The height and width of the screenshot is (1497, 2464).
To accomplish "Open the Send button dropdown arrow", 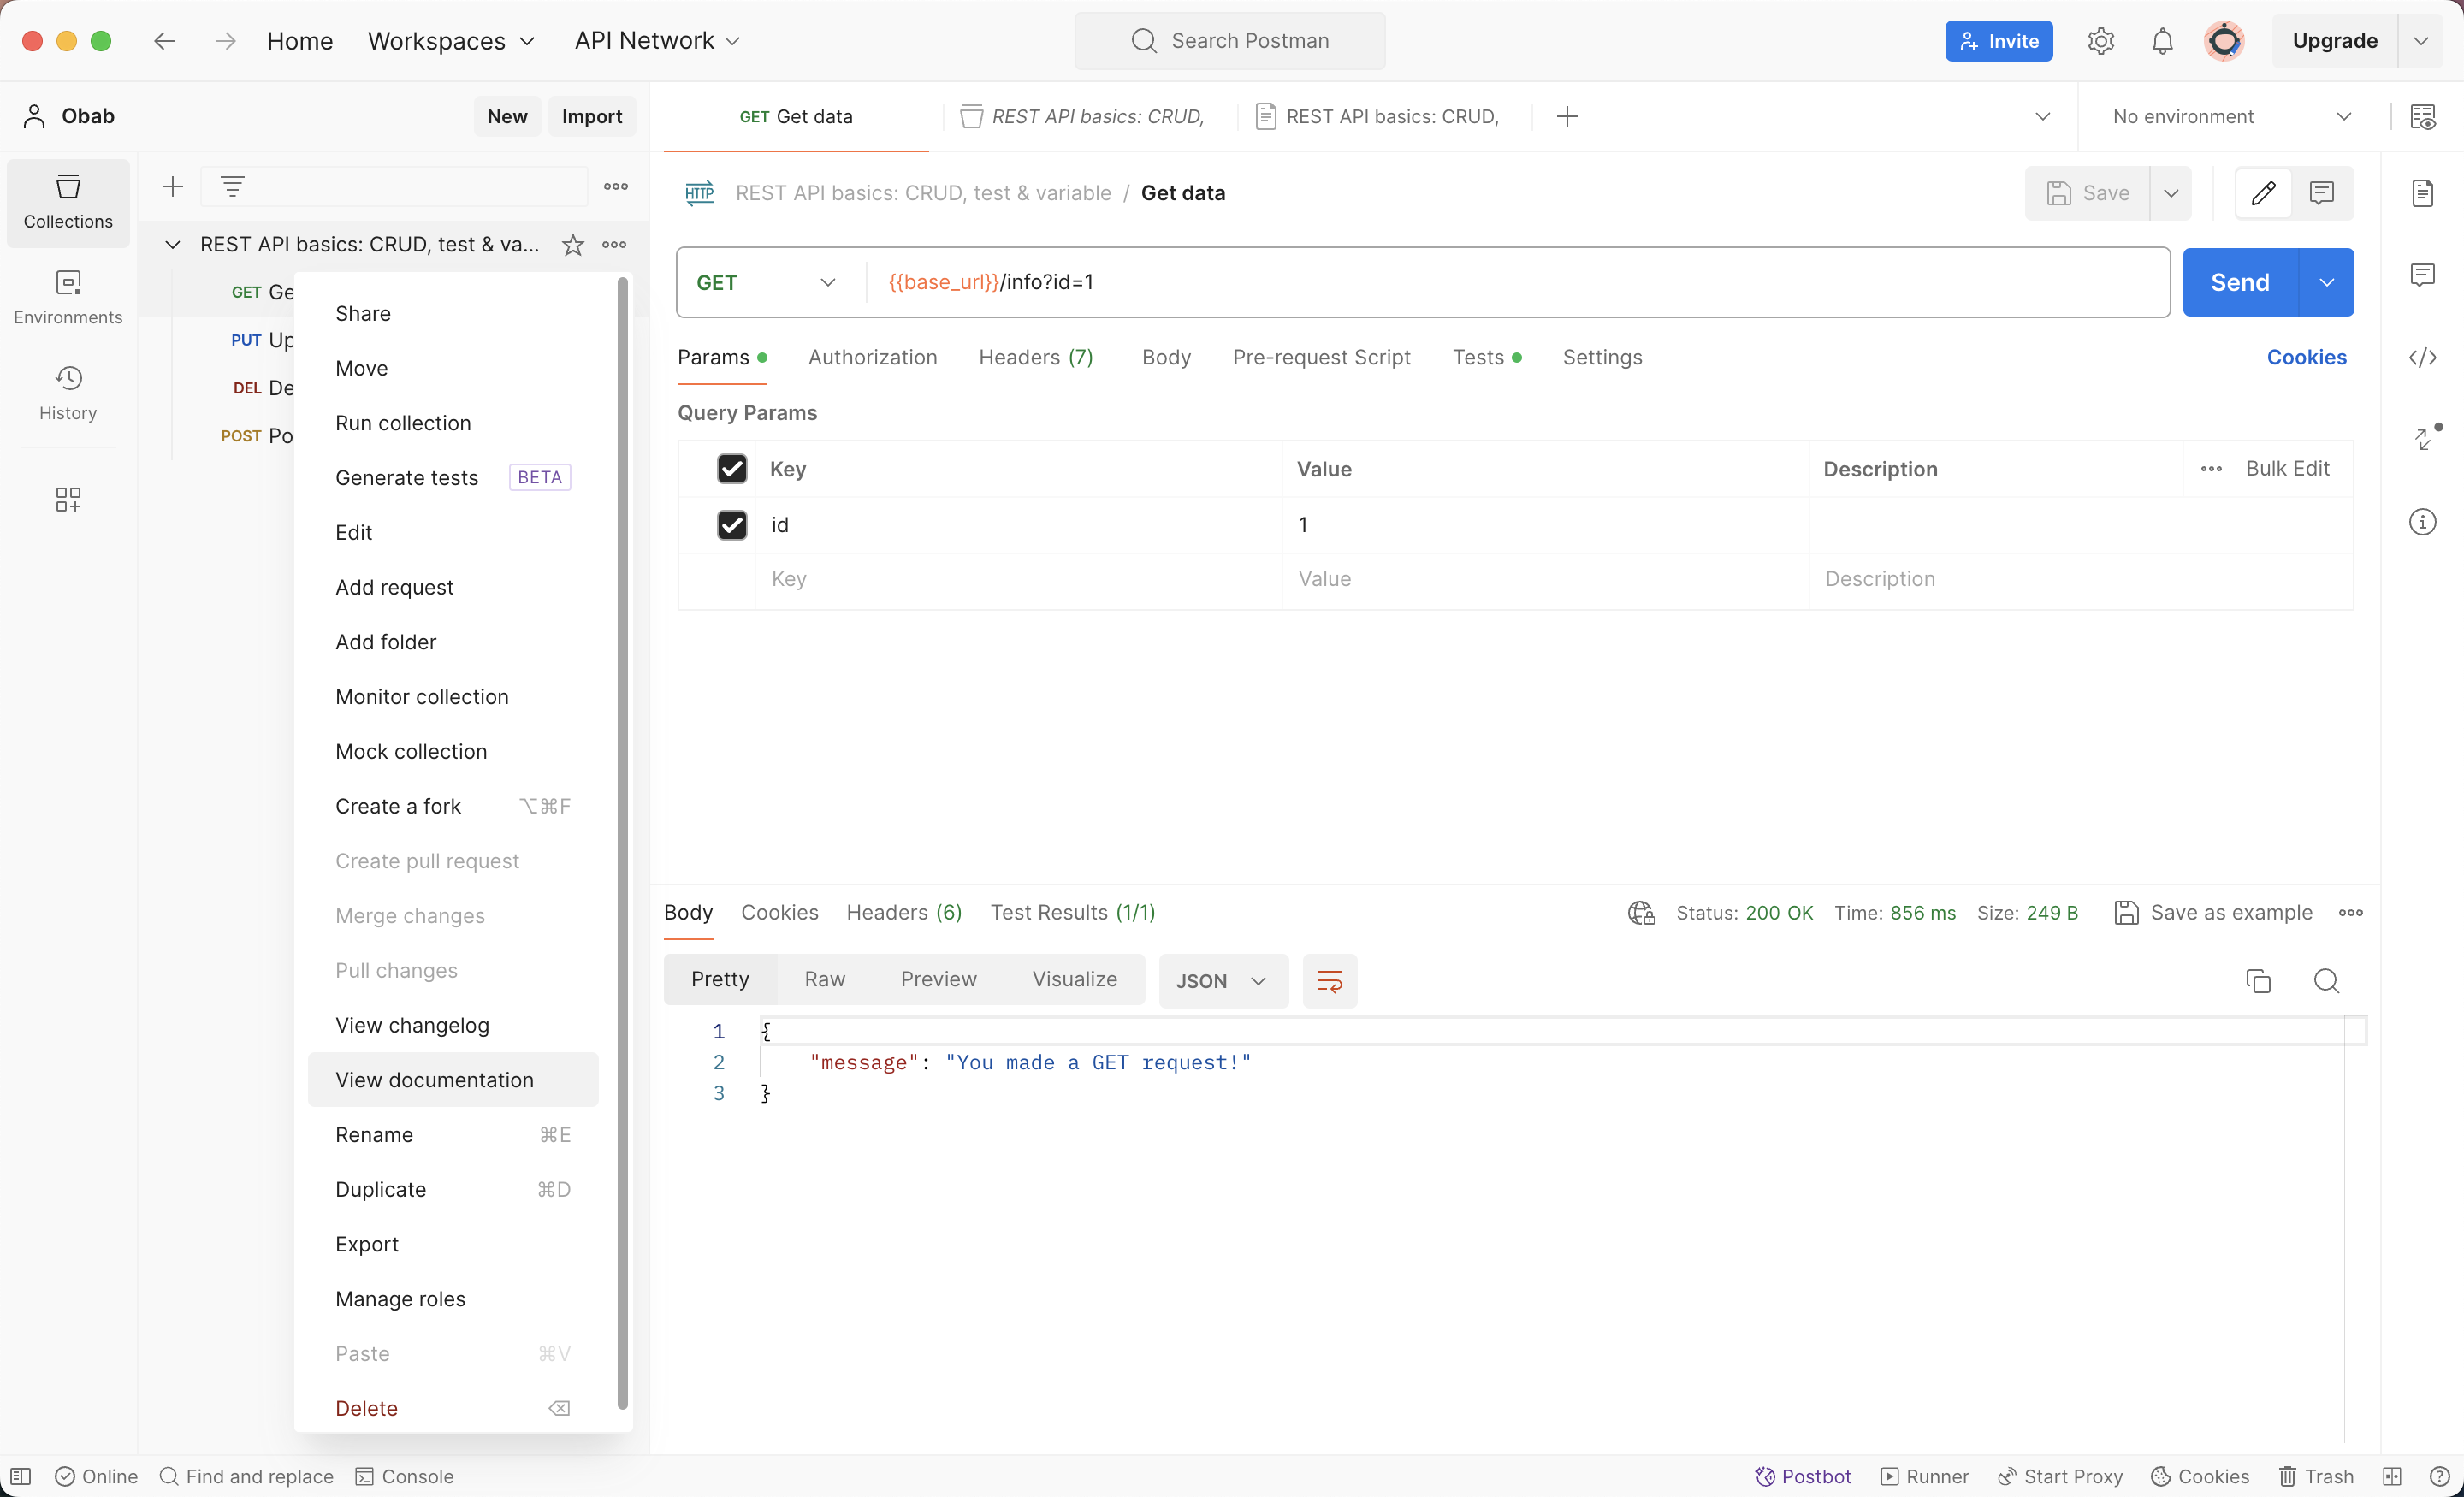I will (x=2327, y=283).
